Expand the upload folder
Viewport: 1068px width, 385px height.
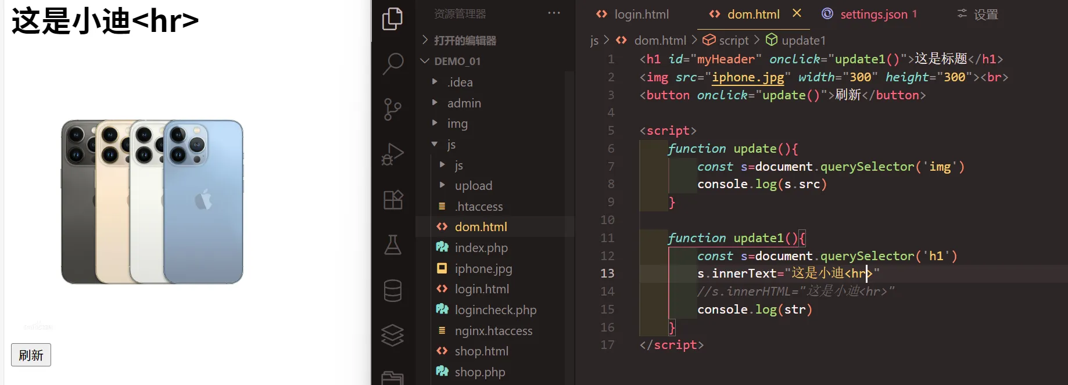[x=473, y=186]
